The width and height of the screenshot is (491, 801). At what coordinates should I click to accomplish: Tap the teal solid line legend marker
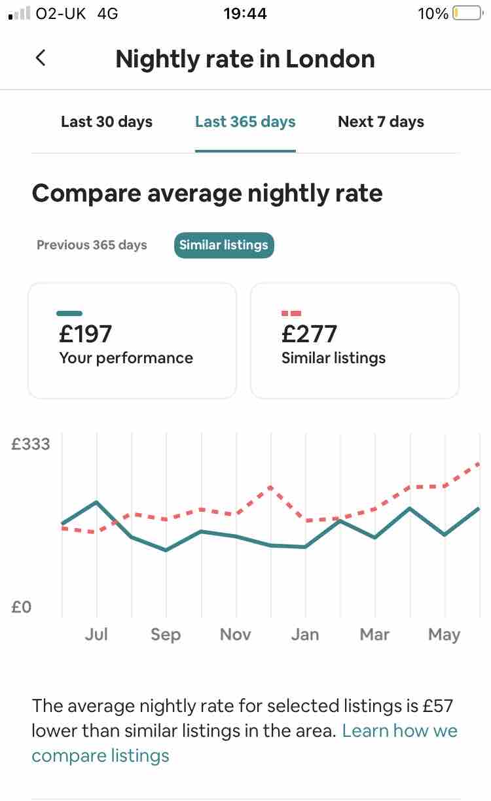(x=70, y=313)
